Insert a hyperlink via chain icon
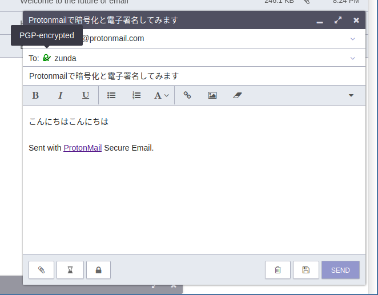 point(187,95)
